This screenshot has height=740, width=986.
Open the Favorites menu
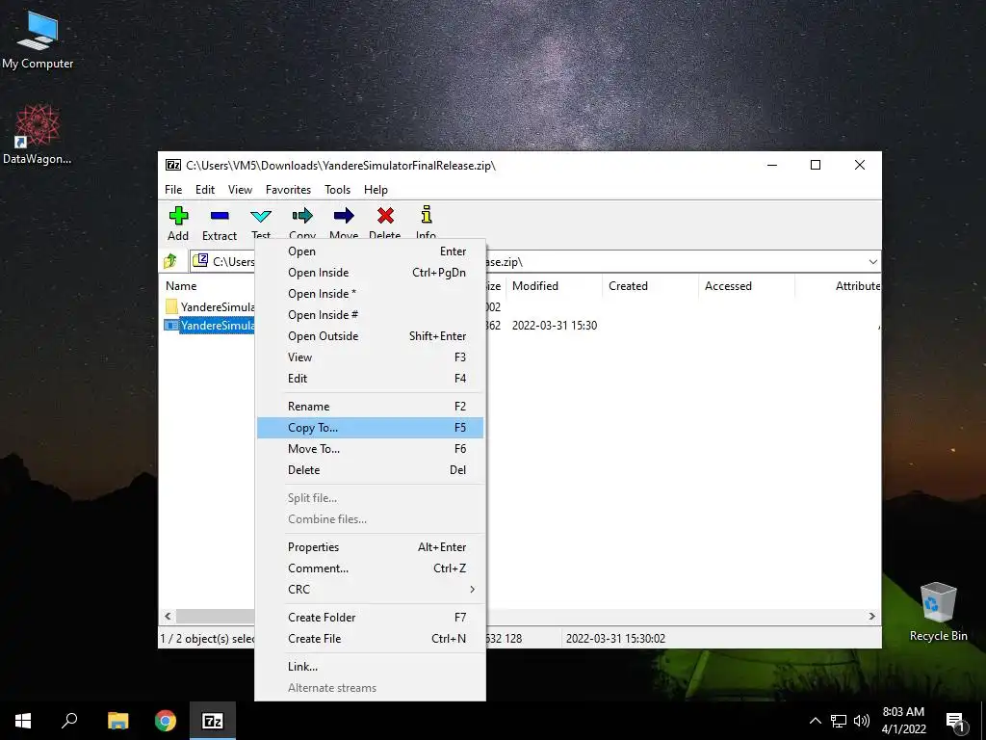[x=288, y=190]
